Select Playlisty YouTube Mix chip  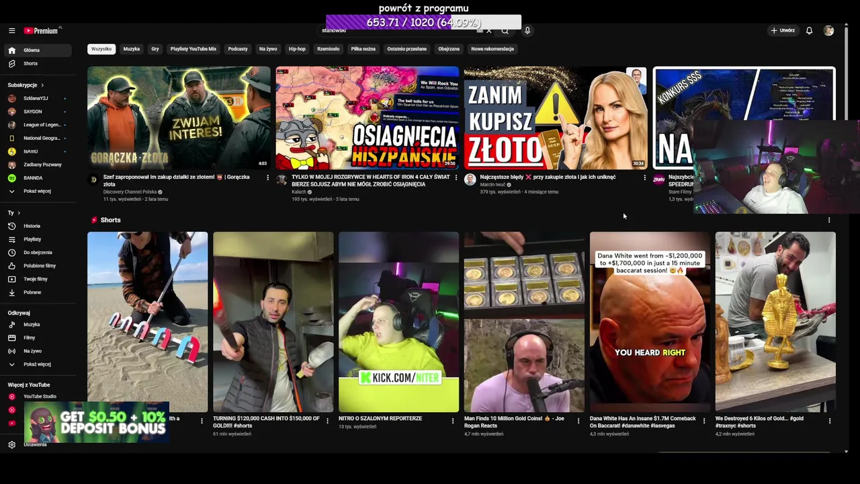(193, 49)
